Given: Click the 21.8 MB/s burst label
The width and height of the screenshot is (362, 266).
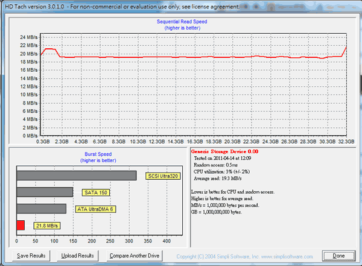Looking at the screenshot, I should [47, 225].
